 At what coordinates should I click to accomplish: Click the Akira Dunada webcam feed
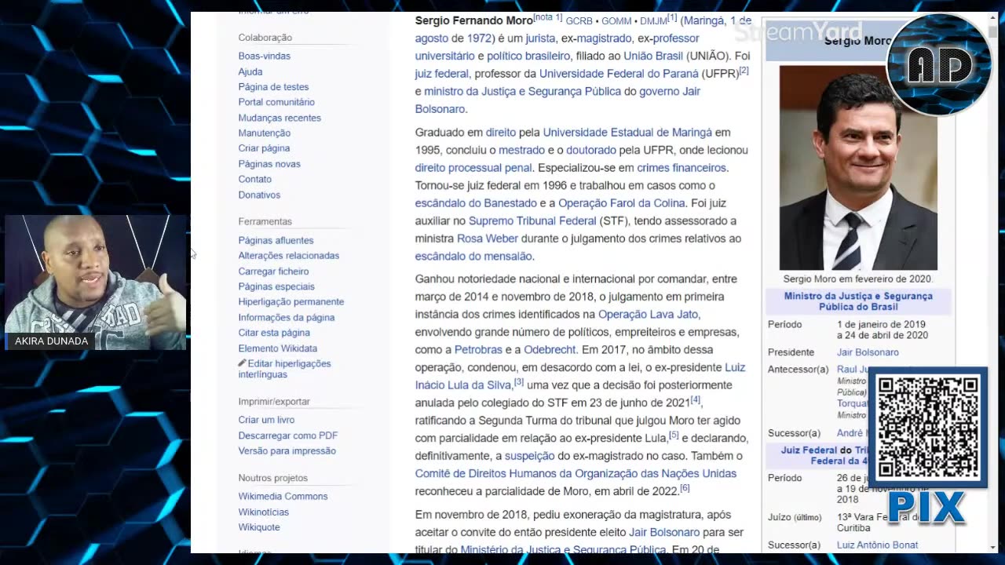(96, 282)
